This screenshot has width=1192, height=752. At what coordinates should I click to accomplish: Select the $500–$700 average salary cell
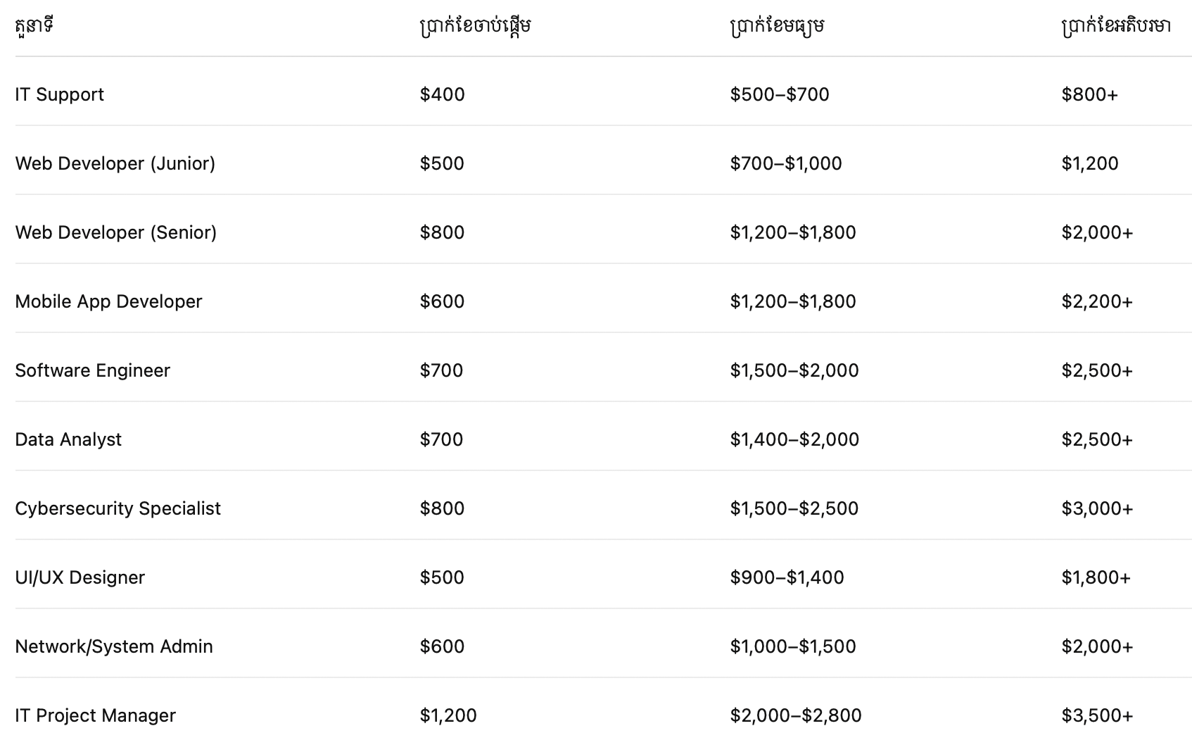[x=780, y=94]
